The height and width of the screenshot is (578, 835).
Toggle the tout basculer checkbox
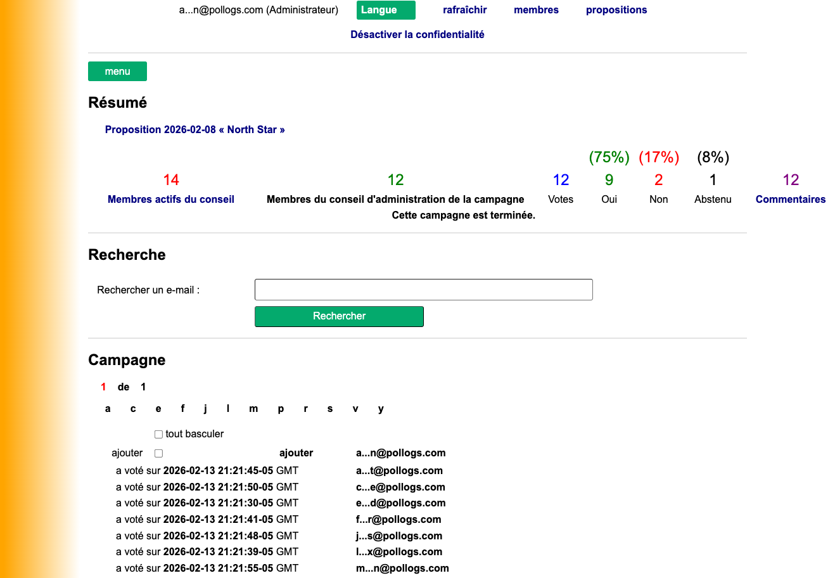[158, 435]
